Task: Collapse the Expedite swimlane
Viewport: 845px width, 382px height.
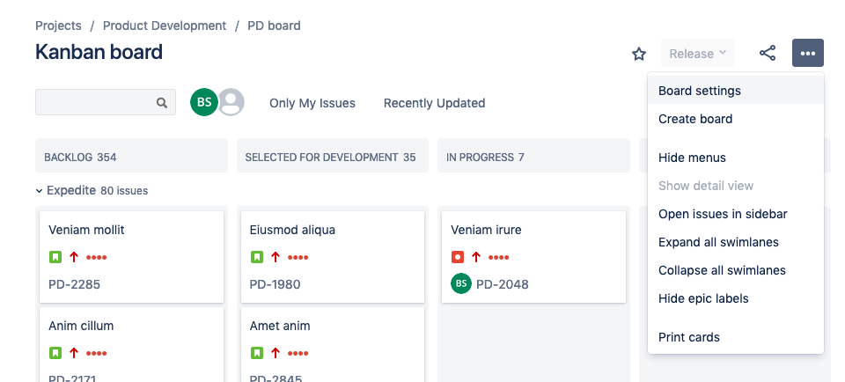Action: [40, 190]
